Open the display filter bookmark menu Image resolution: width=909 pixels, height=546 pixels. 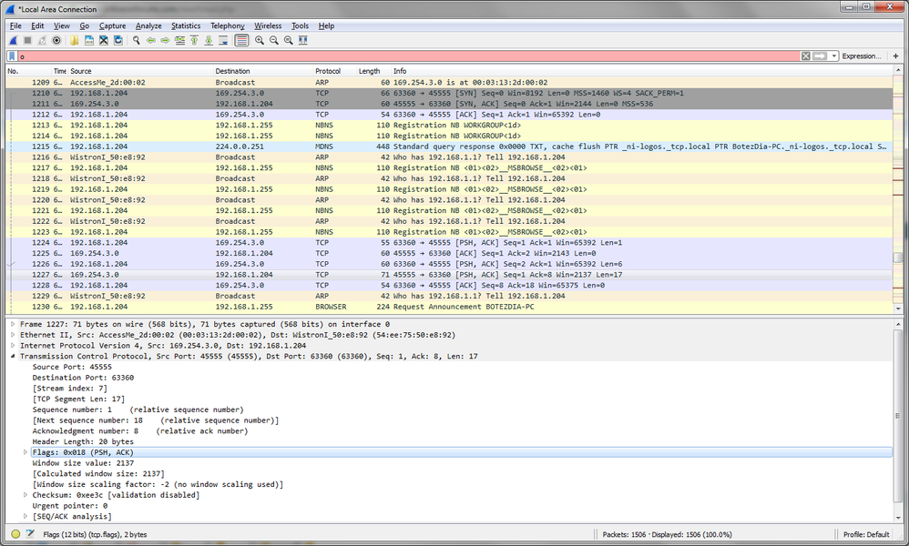coord(12,56)
